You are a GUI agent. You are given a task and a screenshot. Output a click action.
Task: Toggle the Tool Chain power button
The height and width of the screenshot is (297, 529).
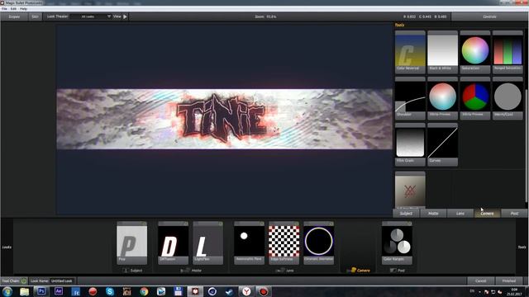pyautogui.click(x=24, y=280)
